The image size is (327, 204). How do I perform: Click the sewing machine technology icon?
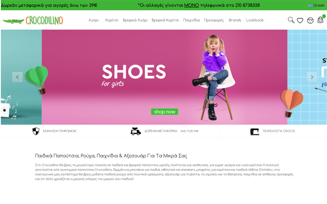click(255, 131)
